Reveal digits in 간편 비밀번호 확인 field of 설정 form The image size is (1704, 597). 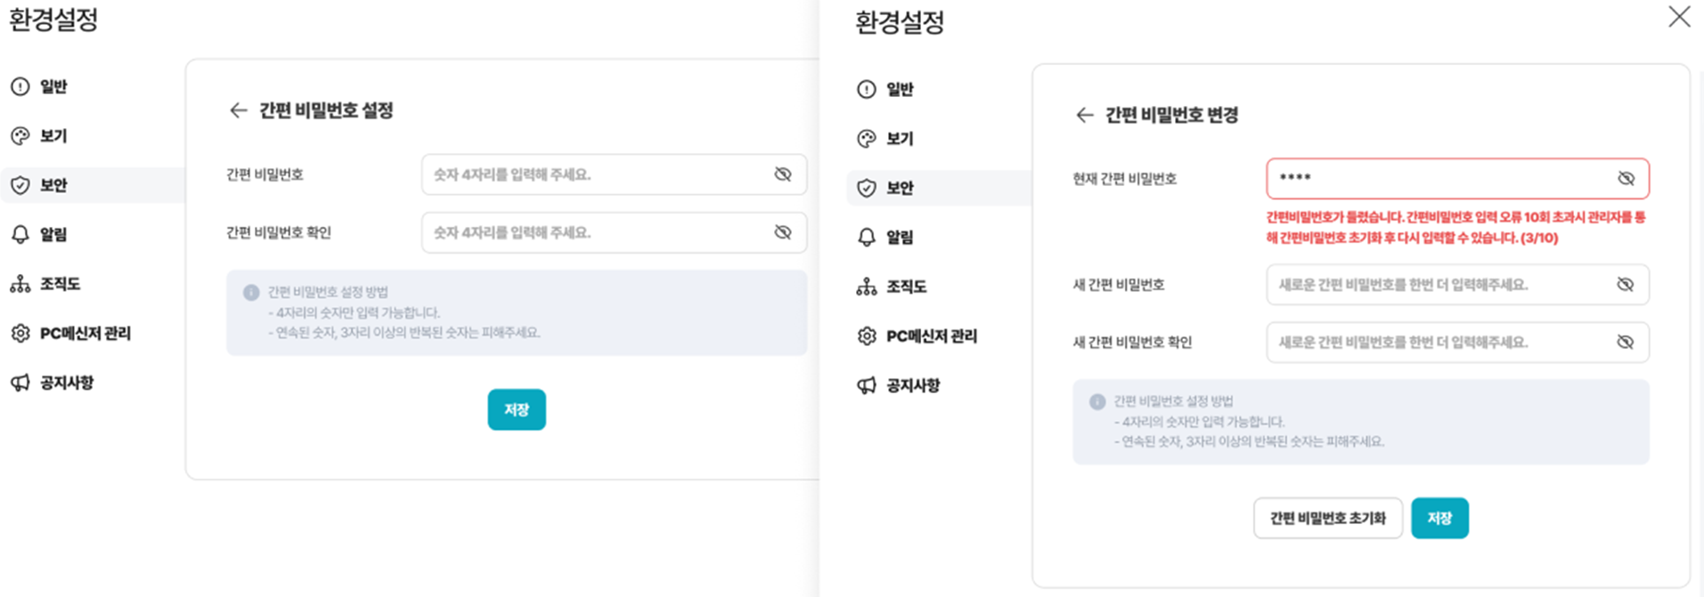click(783, 232)
